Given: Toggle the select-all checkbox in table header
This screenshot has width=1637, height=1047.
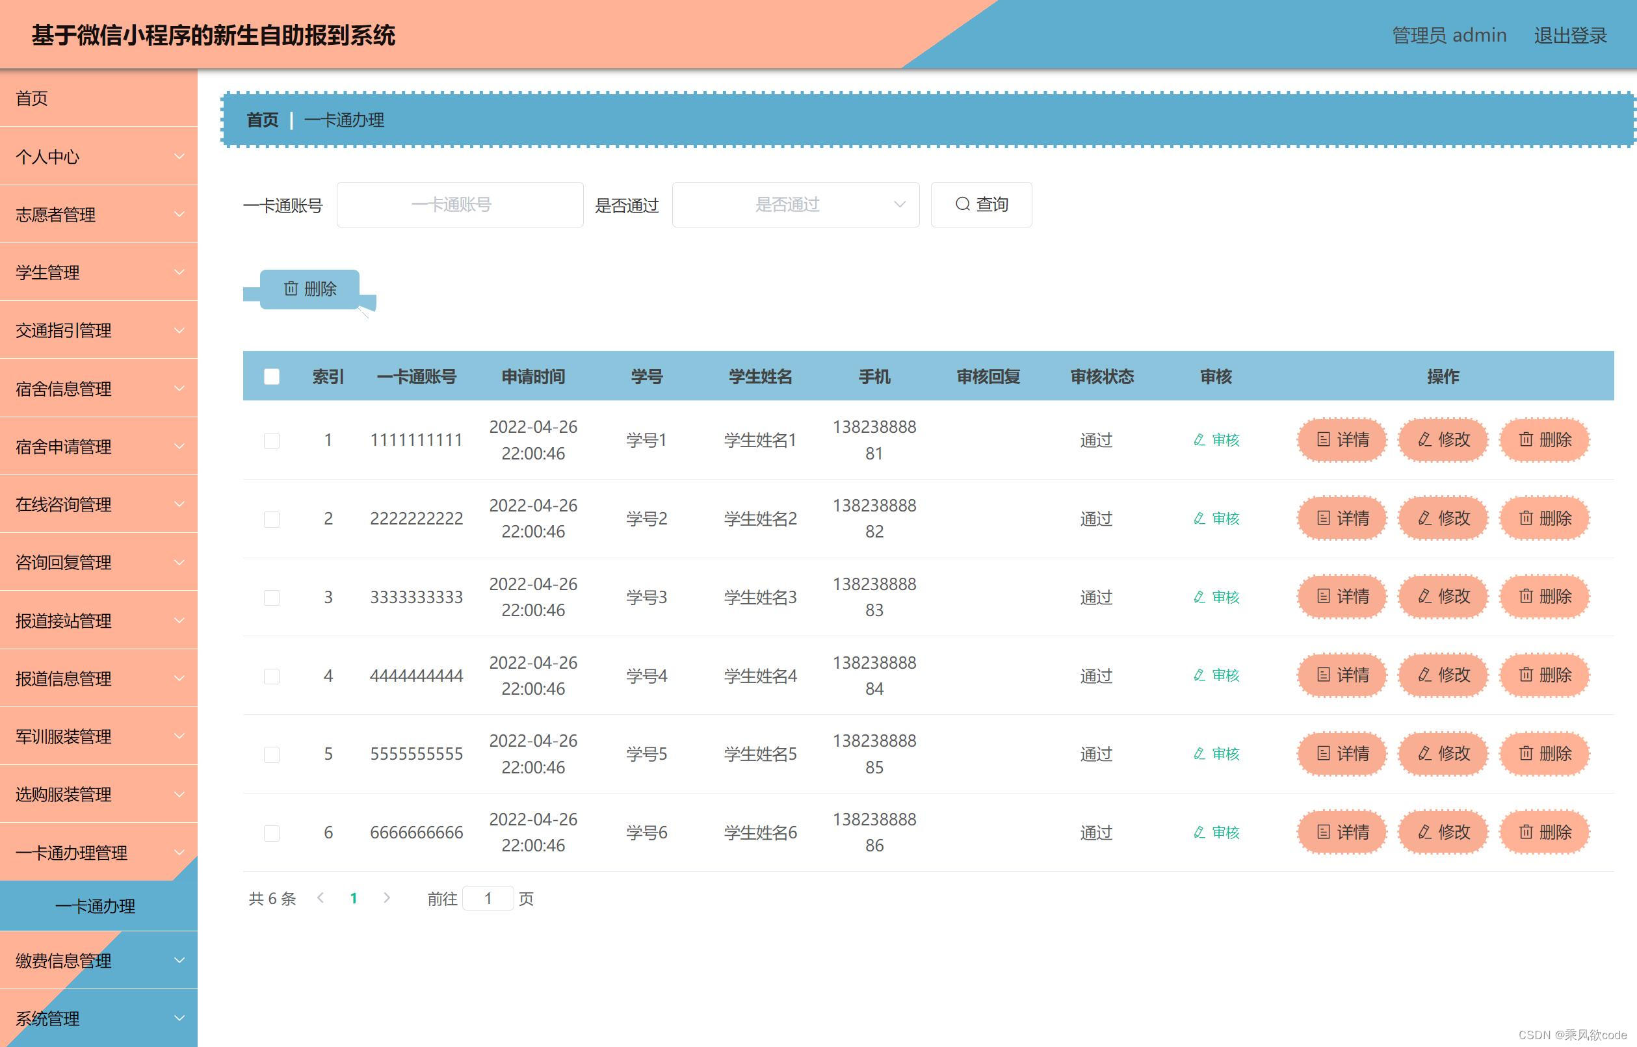Looking at the screenshot, I should click(x=271, y=377).
